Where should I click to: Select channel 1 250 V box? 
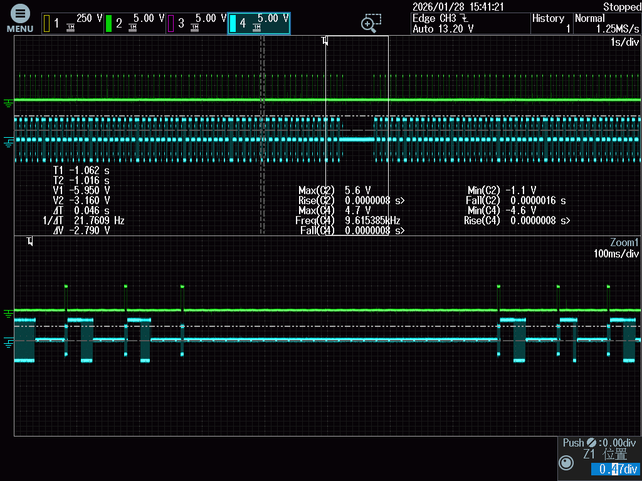[73, 23]
